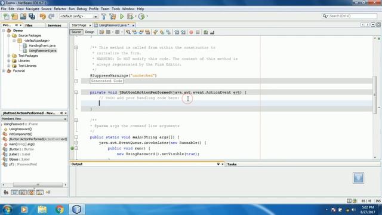The width and height of the screenshot is (382, 215).
Task: Click the Comment editor toolbar icon
Action: pyautogui.click(x=205, y=32)
